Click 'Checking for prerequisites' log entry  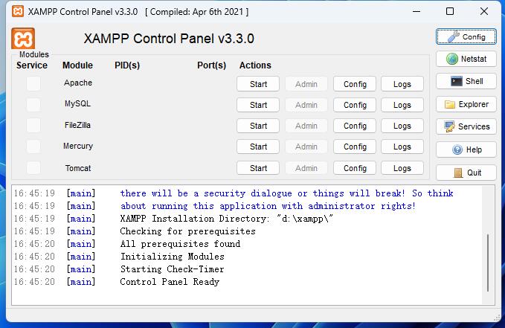pos(187,231)
